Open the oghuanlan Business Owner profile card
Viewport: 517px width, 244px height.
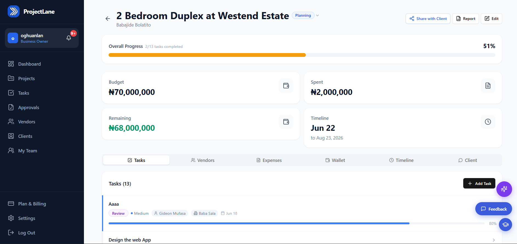42,38
